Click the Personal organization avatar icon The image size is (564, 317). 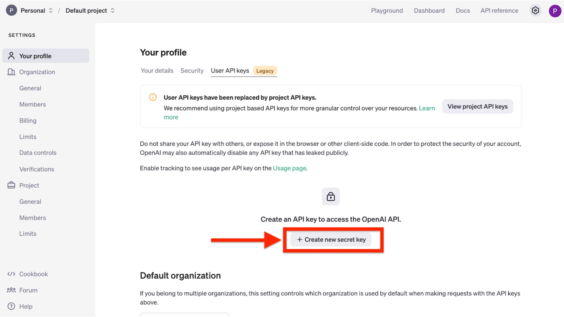tap(11, 11)
